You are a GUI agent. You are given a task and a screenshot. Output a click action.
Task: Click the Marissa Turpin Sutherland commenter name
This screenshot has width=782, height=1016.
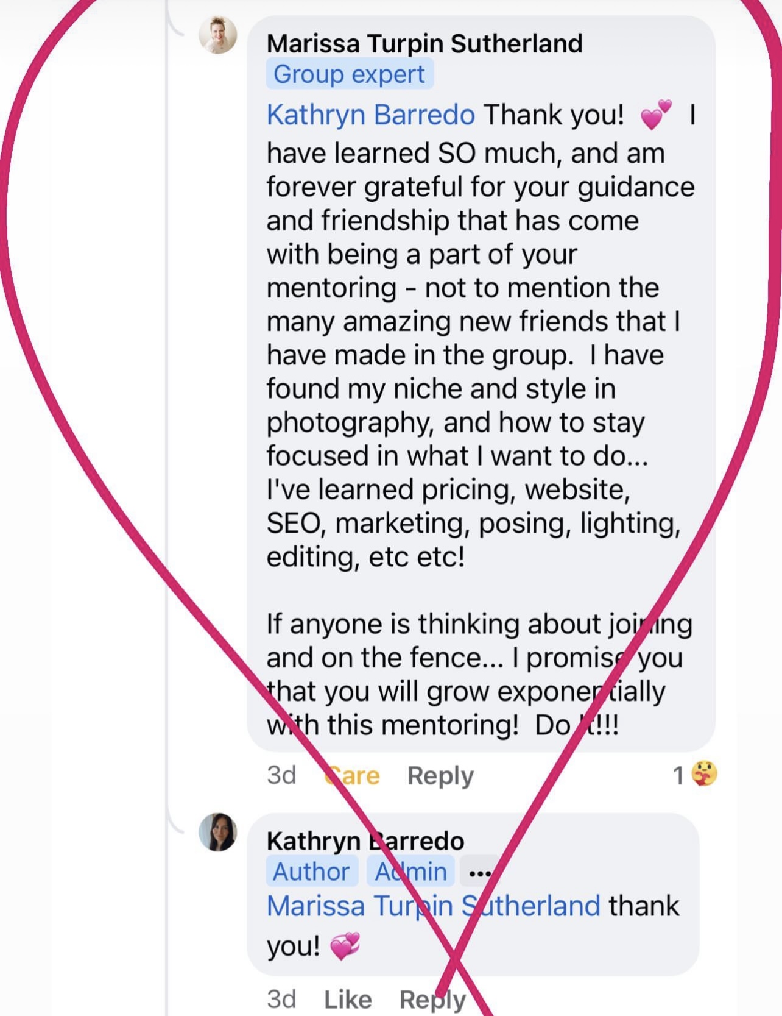coord(424,43)
